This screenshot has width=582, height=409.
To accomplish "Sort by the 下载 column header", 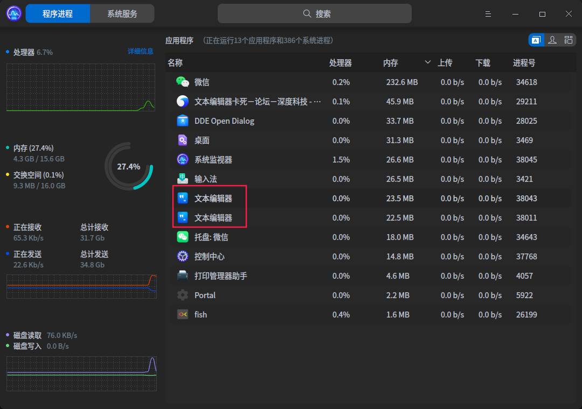I will (483, 63).
